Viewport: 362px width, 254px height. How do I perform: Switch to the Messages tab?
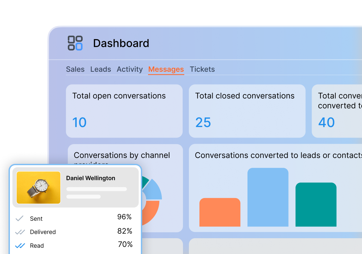pyautogui.click(x=166, y=69)
